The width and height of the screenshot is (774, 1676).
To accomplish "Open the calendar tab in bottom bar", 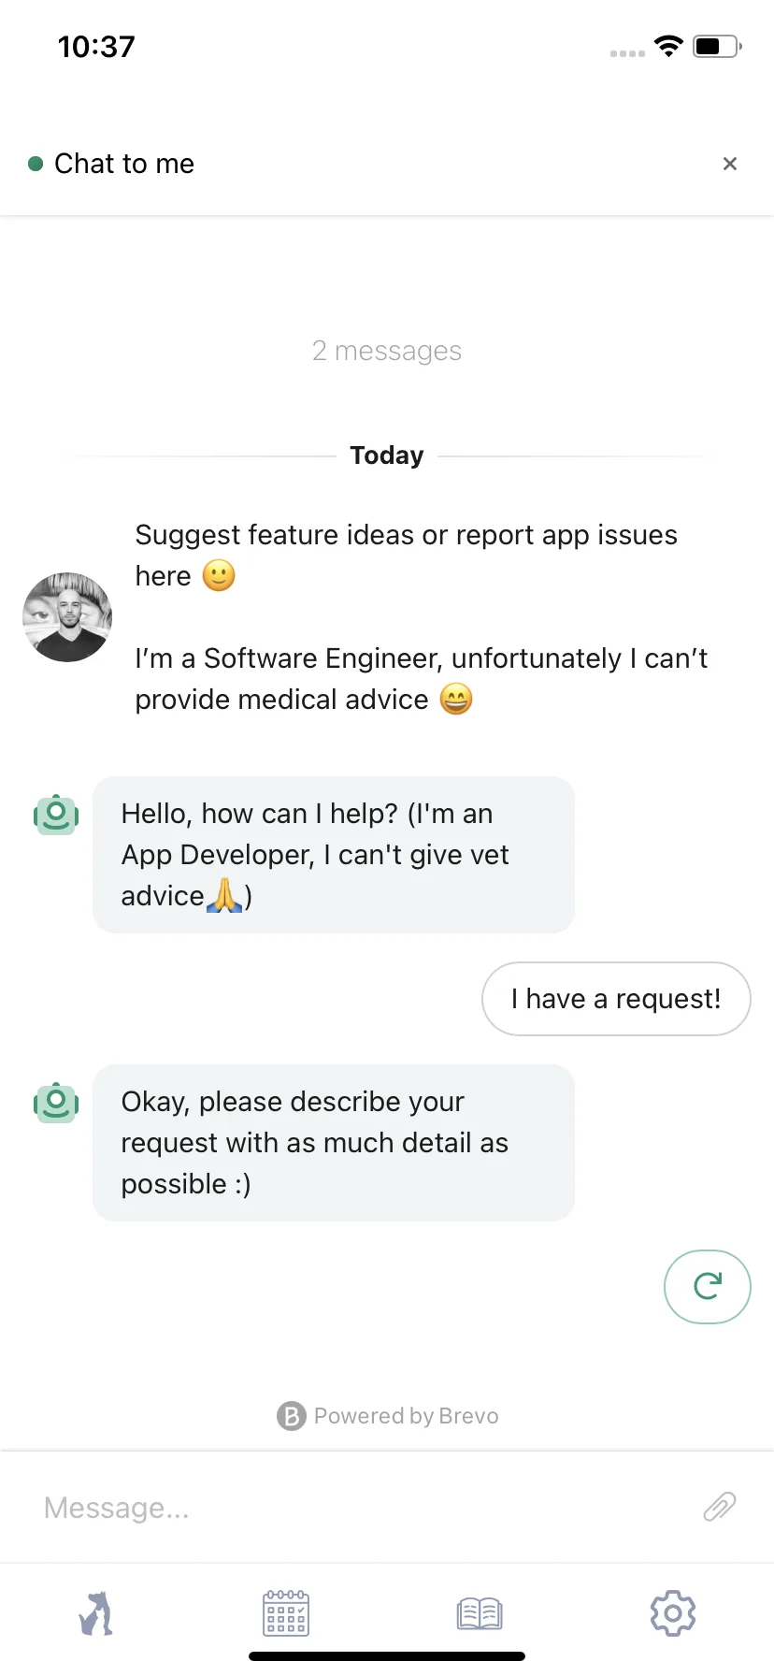I will pos(286,1613).
